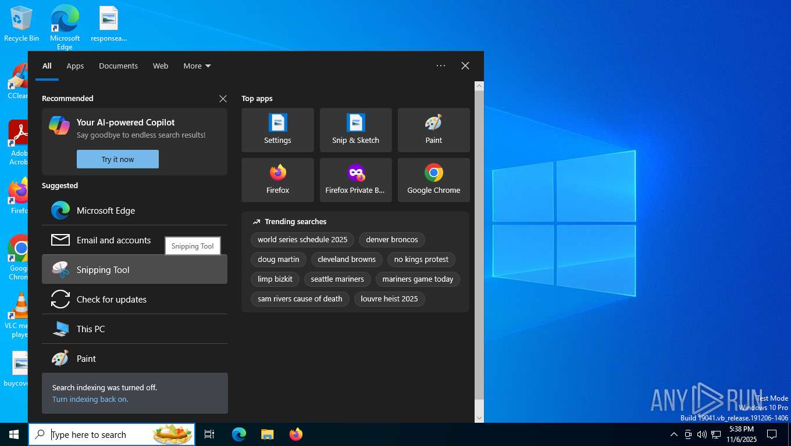Viewport: 791px width, 446px height.
Task: Click the food illustration in search box
Action: coord(173,434)
